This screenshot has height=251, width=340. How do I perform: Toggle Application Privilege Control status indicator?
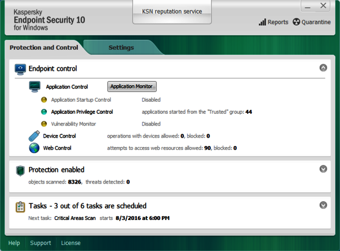pos(44,112)
